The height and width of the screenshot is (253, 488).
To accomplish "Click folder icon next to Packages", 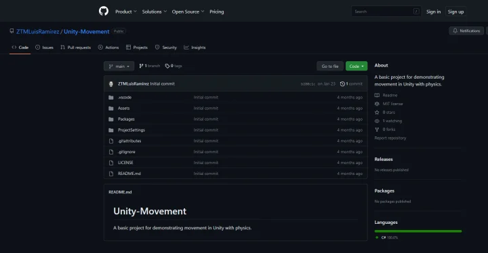I will click(x=111, y=119).
